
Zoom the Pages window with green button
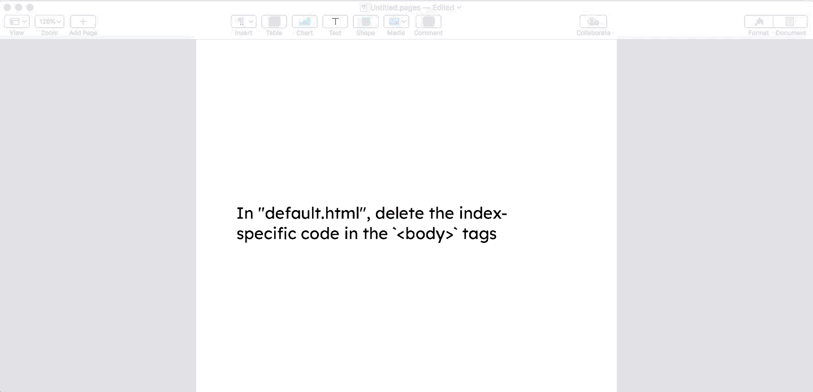[30, 7]
